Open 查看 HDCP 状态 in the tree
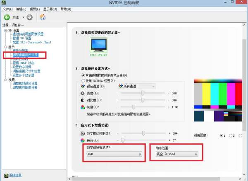 point(24,63)
